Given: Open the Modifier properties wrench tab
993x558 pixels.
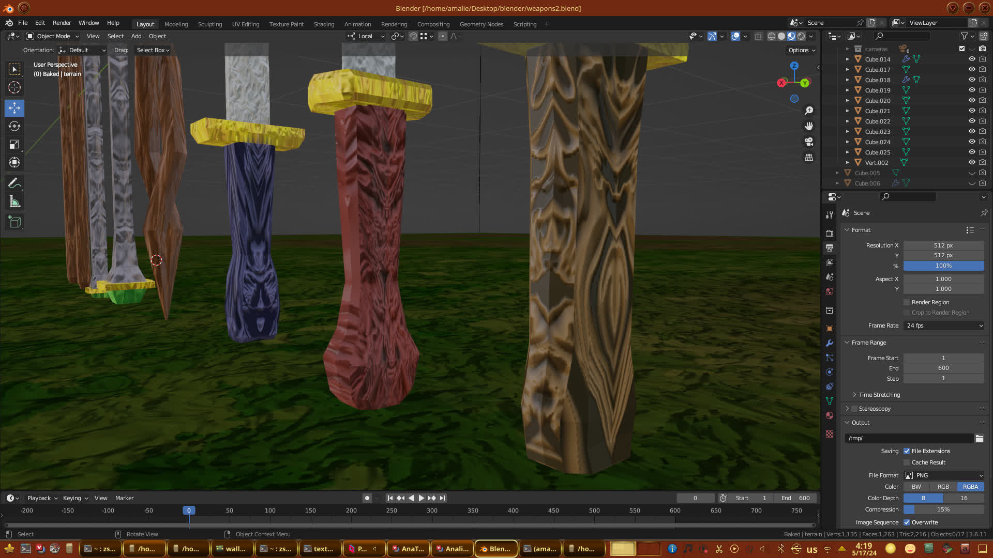Looking at the screenshot, I should 830,343.
